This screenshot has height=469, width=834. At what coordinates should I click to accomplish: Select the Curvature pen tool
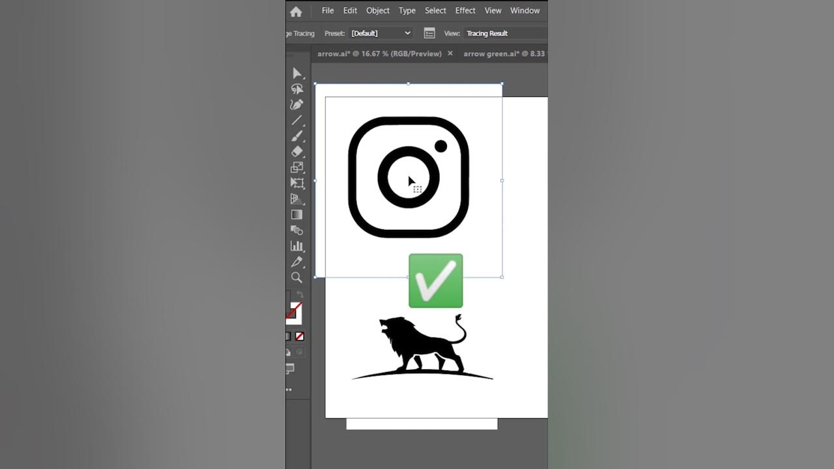click(x=297, y=104)
